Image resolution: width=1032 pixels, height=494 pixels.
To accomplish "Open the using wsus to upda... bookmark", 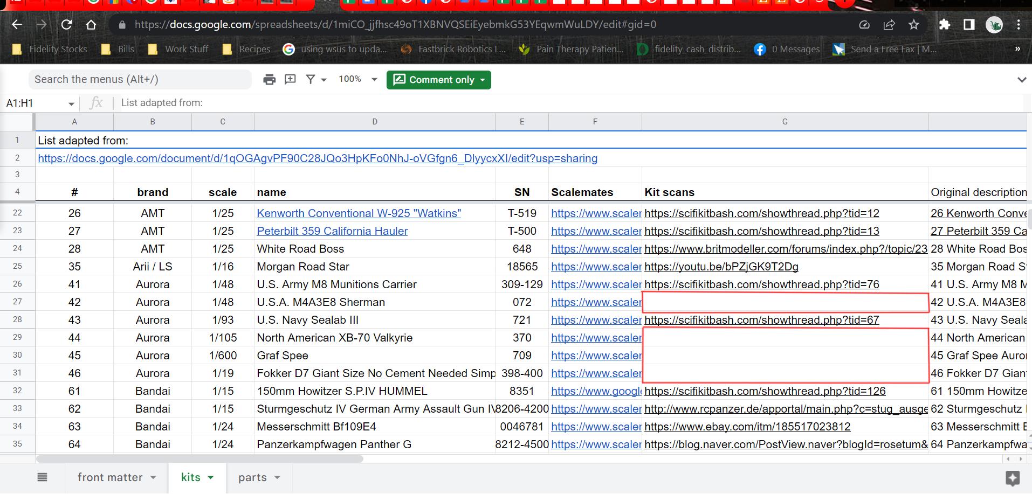I will click(335, 49).
